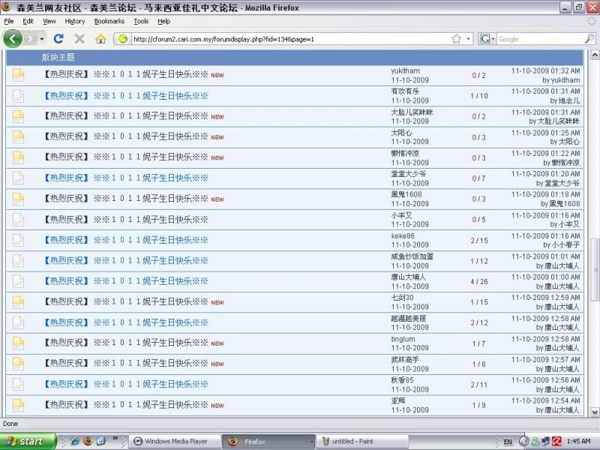The width and height of the screenshot is (600, 450).
Task: Click the vertical scrollbar thumb
Action: 595,270
